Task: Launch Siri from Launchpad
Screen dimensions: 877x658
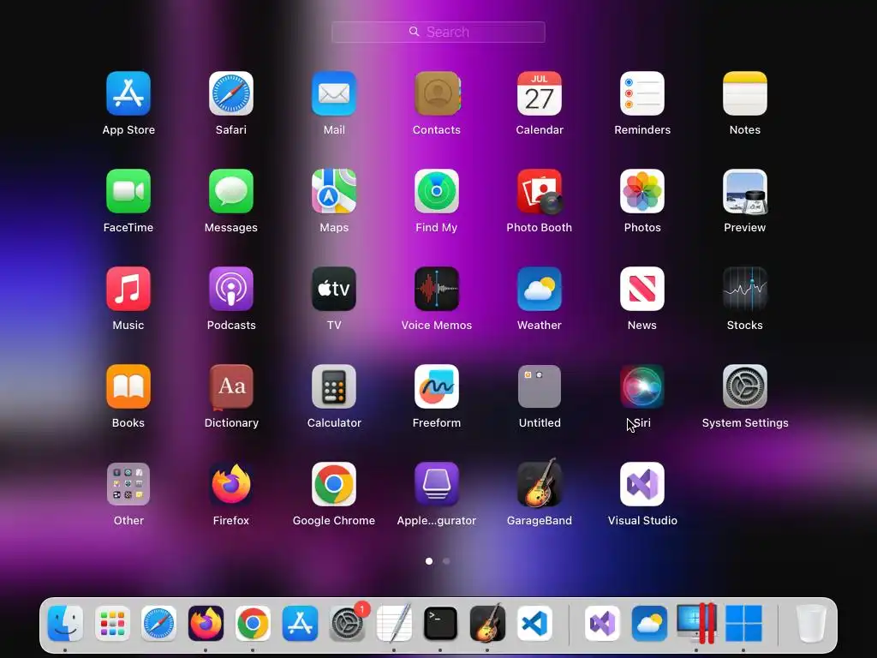Action: point(642,386)
